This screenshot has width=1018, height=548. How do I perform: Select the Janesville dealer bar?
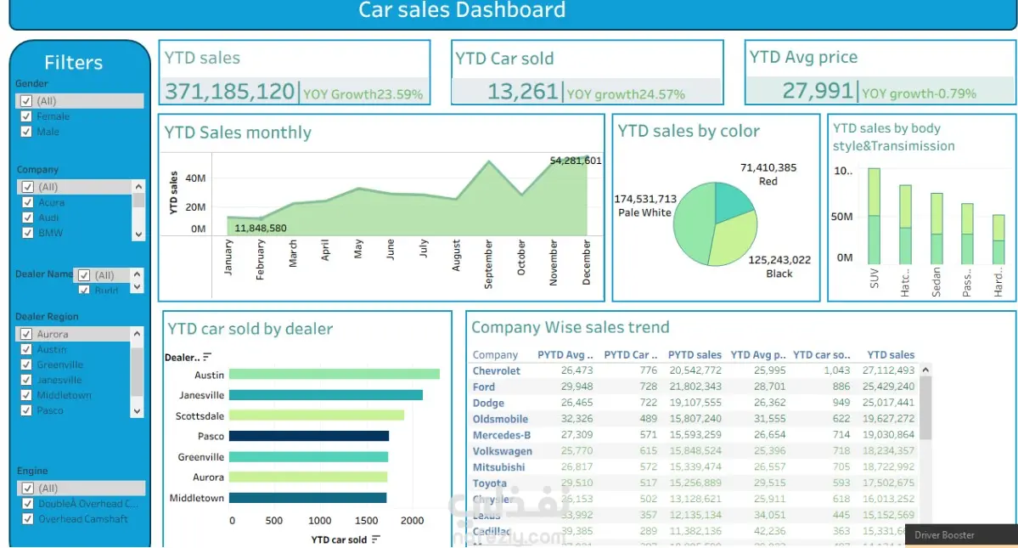(x=326, y=395)
